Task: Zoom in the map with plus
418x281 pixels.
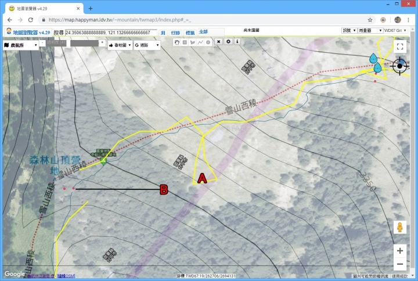Action: (x=400, y=251)
